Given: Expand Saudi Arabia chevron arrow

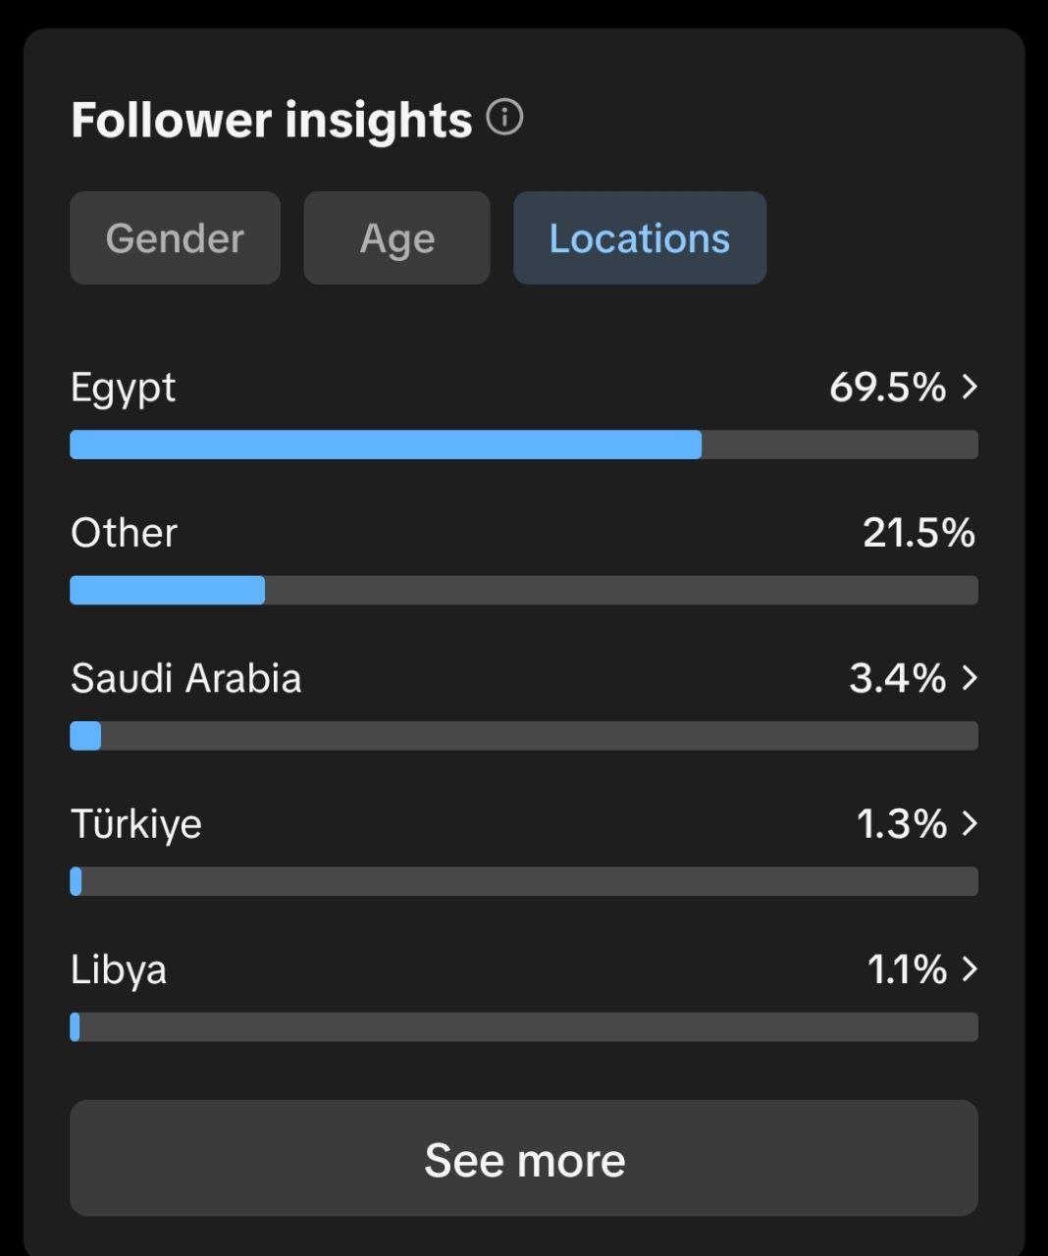Looking at the screenshot, I should click(x=969, y=678).
